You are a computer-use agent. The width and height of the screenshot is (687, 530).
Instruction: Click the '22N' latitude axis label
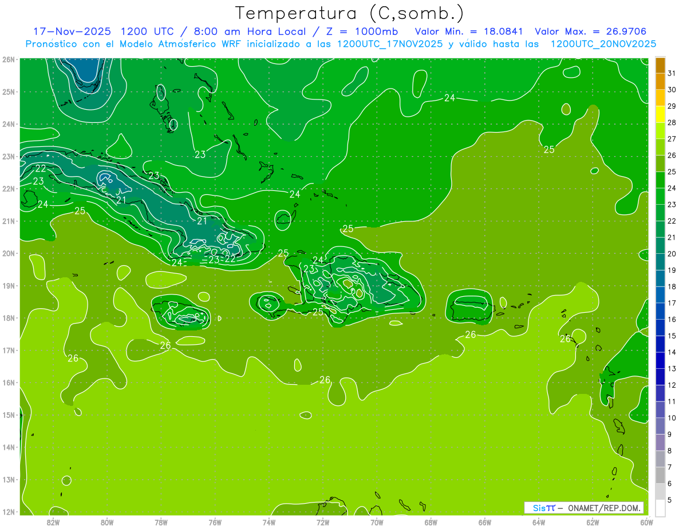coord(9,189)
